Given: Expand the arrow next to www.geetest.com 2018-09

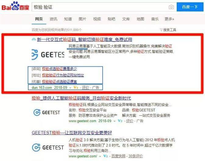Looking at the screenshot, I should (115, 121).
